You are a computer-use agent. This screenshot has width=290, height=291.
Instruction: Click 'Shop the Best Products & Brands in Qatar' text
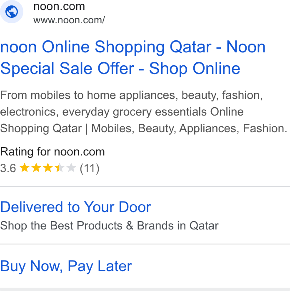point(110,226)
